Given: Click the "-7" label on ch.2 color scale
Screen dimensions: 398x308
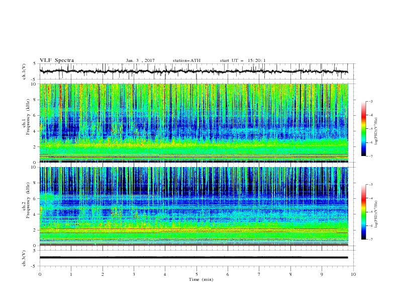Looking at the screenshot, I should point(371,240).
